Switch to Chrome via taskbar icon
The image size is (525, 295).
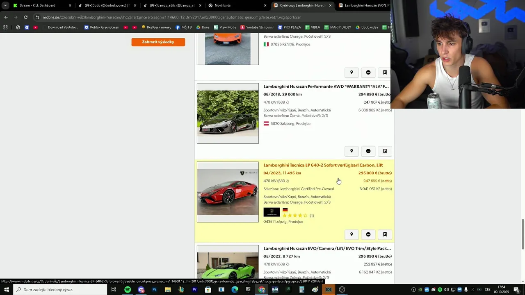262,290
